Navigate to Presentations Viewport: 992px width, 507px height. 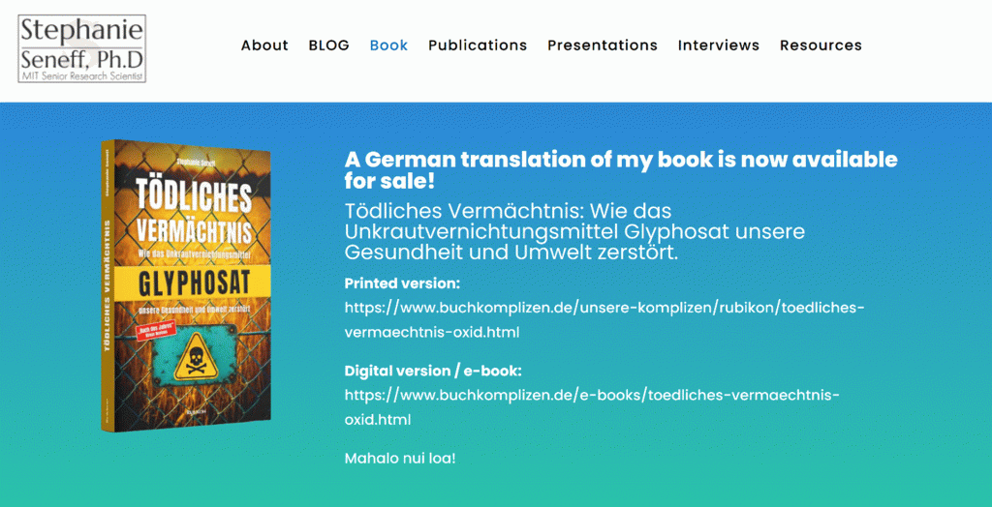pyautogui.click(x=603, y=45)
